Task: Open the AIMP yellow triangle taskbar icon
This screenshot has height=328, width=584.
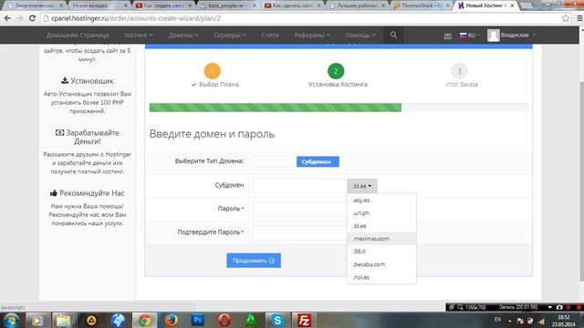Action: click(91, 320)
